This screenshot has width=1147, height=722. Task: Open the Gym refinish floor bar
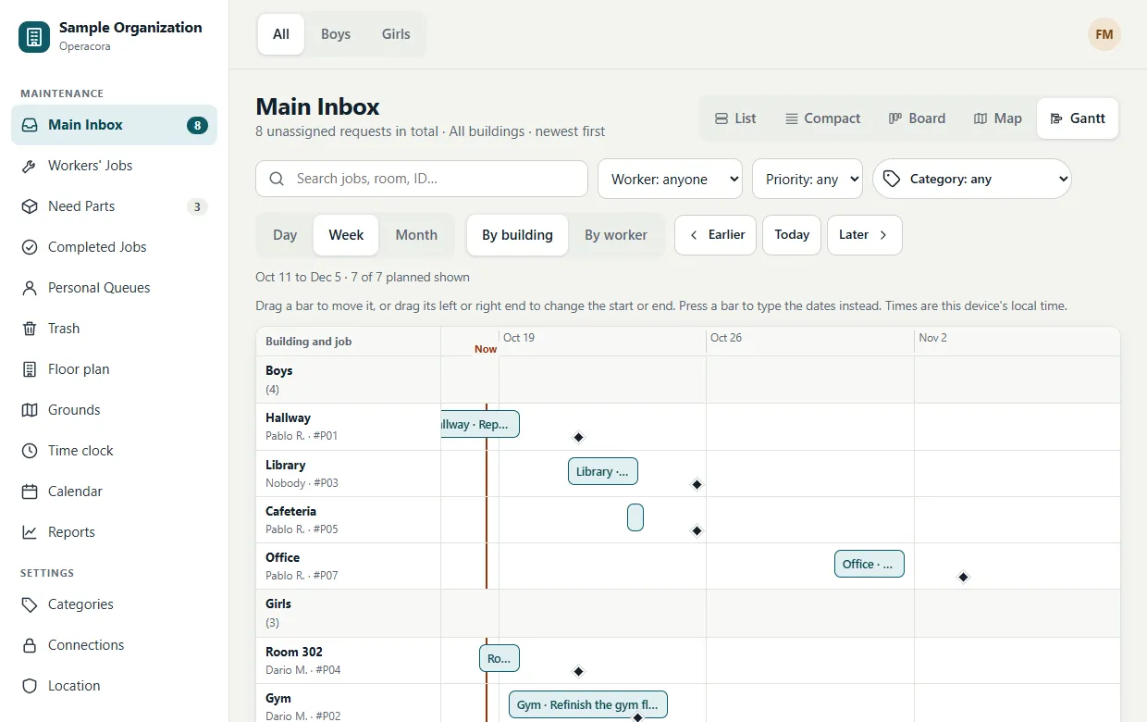pos(588,704)
